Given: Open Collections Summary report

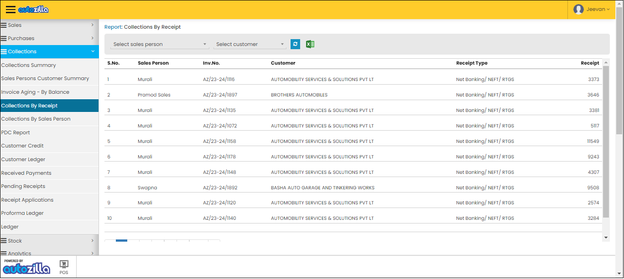Looking at the screenshot, I should (49, 65).
